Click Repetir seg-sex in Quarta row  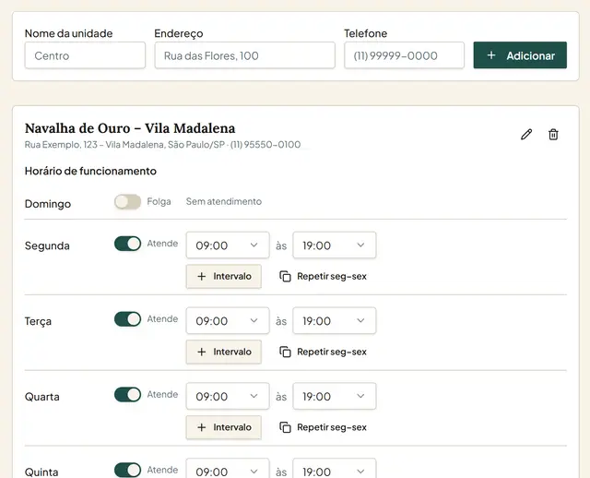[323, 427]
